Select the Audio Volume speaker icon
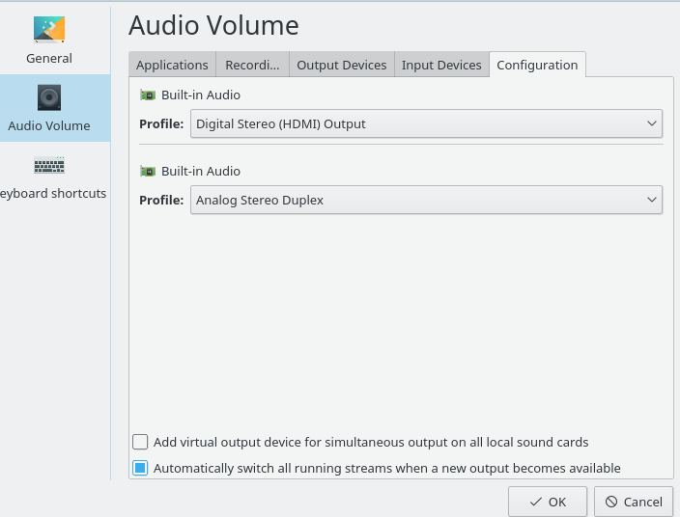 pyautogui.click(x=49, y=97)
